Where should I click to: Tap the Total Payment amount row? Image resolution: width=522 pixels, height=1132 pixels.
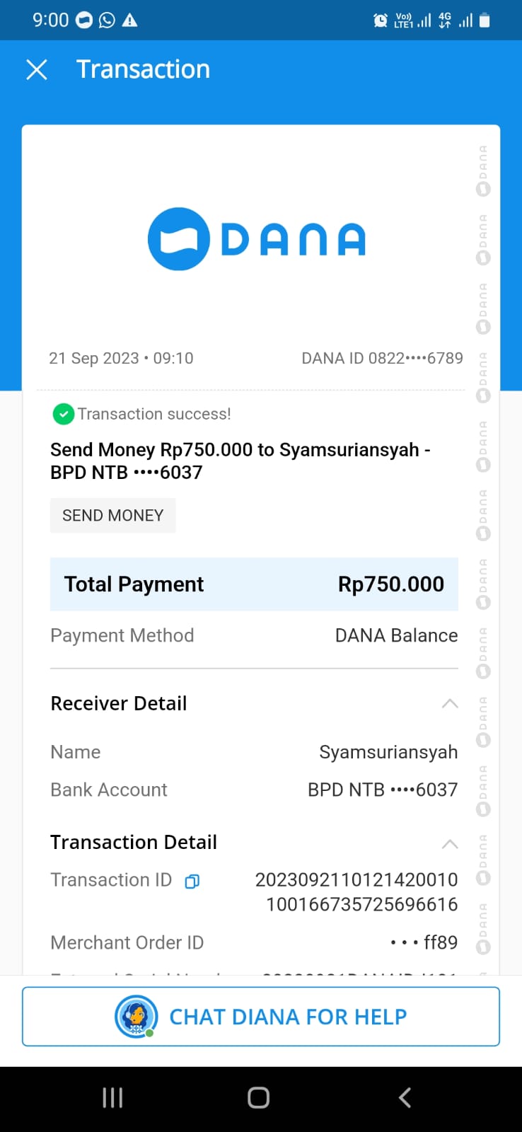click(254, 584)
